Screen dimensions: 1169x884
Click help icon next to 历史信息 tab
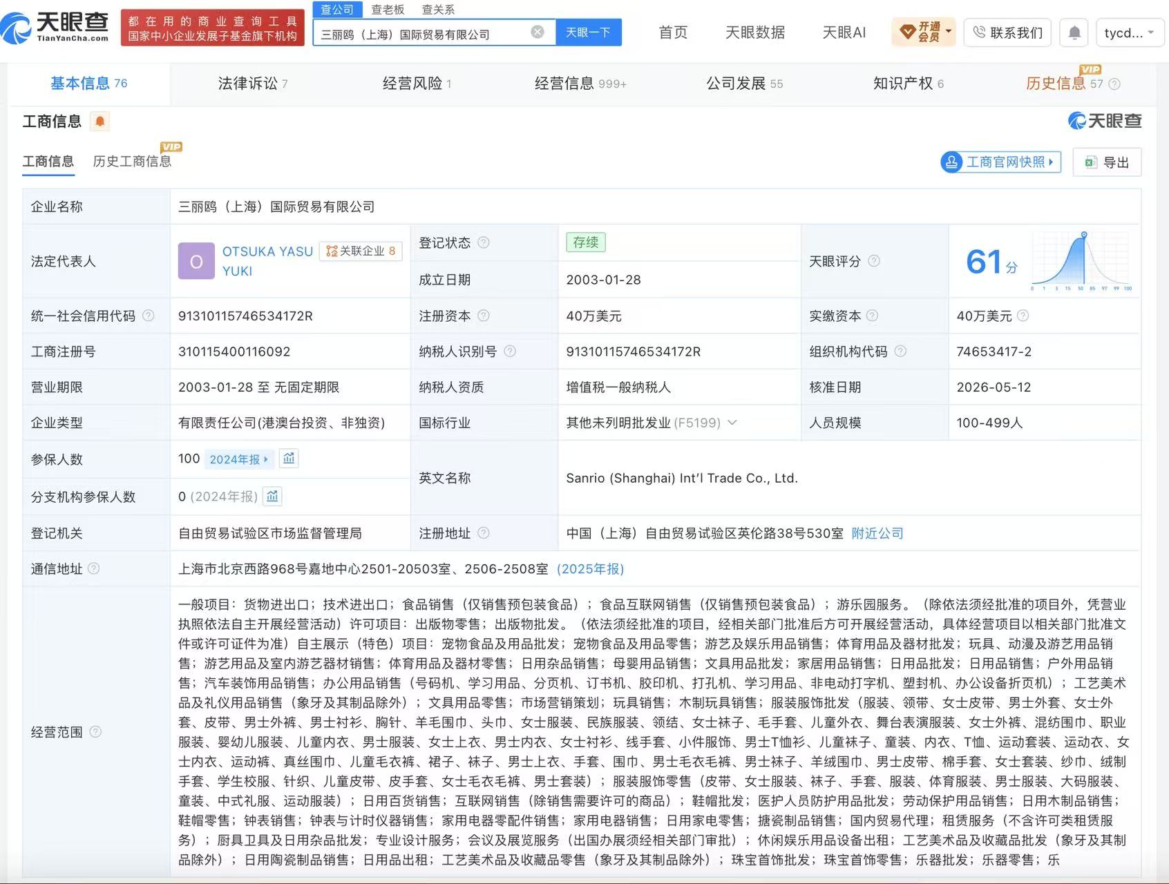pyautogui.click(x=1114, y=84)
